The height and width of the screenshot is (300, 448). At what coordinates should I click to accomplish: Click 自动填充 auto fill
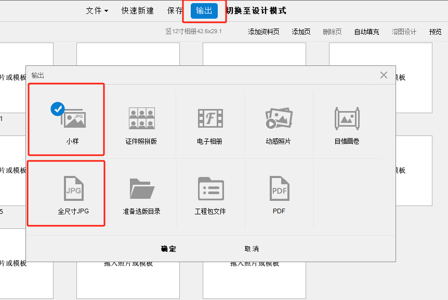[366, 32]
